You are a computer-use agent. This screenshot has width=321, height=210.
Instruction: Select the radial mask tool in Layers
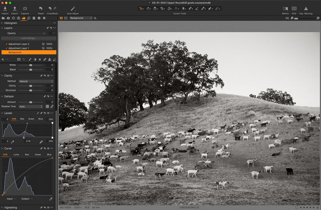click(x=40, y=59)
